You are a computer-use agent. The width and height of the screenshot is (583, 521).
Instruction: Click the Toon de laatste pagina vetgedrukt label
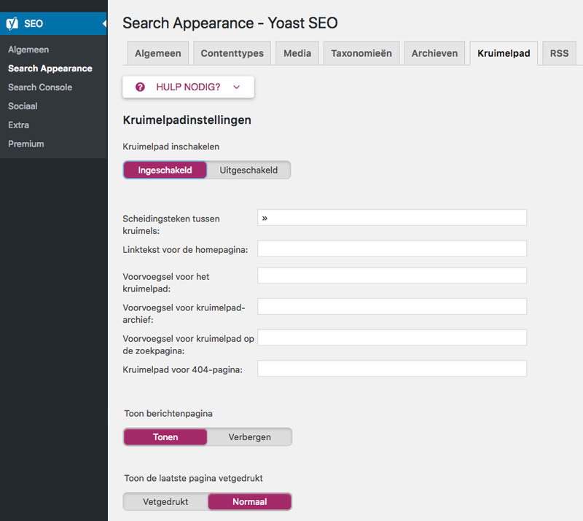[x=193, y=478]
